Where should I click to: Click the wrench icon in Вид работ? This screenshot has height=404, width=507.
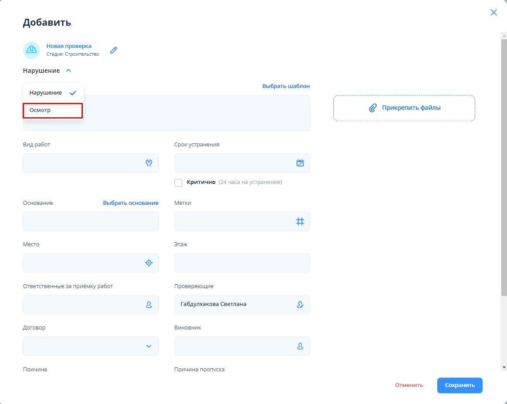[149, 163]
